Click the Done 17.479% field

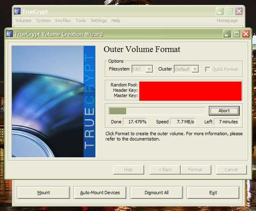point(135,122)
